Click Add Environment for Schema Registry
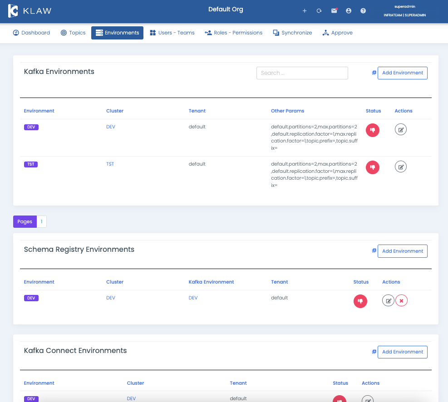 pyautogui.click(x=402, y=251)
